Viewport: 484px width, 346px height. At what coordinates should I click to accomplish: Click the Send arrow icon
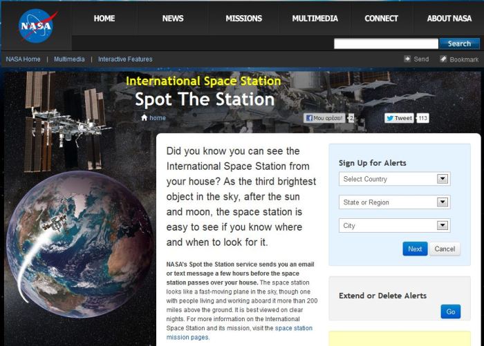[x=408, y=59]
